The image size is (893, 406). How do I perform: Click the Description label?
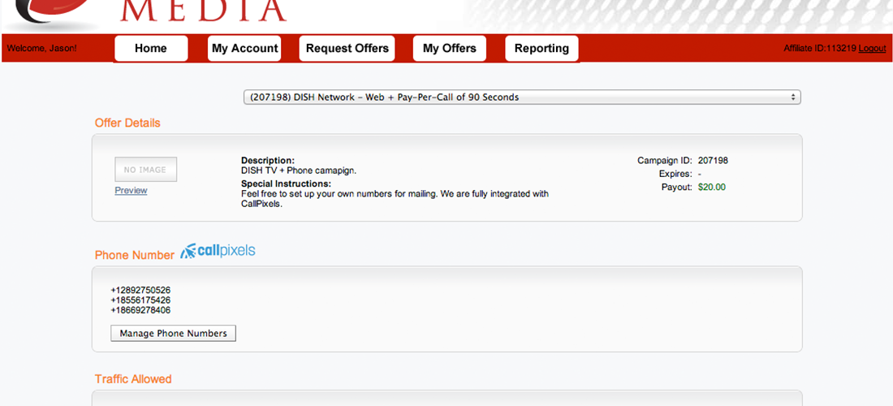point(268,161)
